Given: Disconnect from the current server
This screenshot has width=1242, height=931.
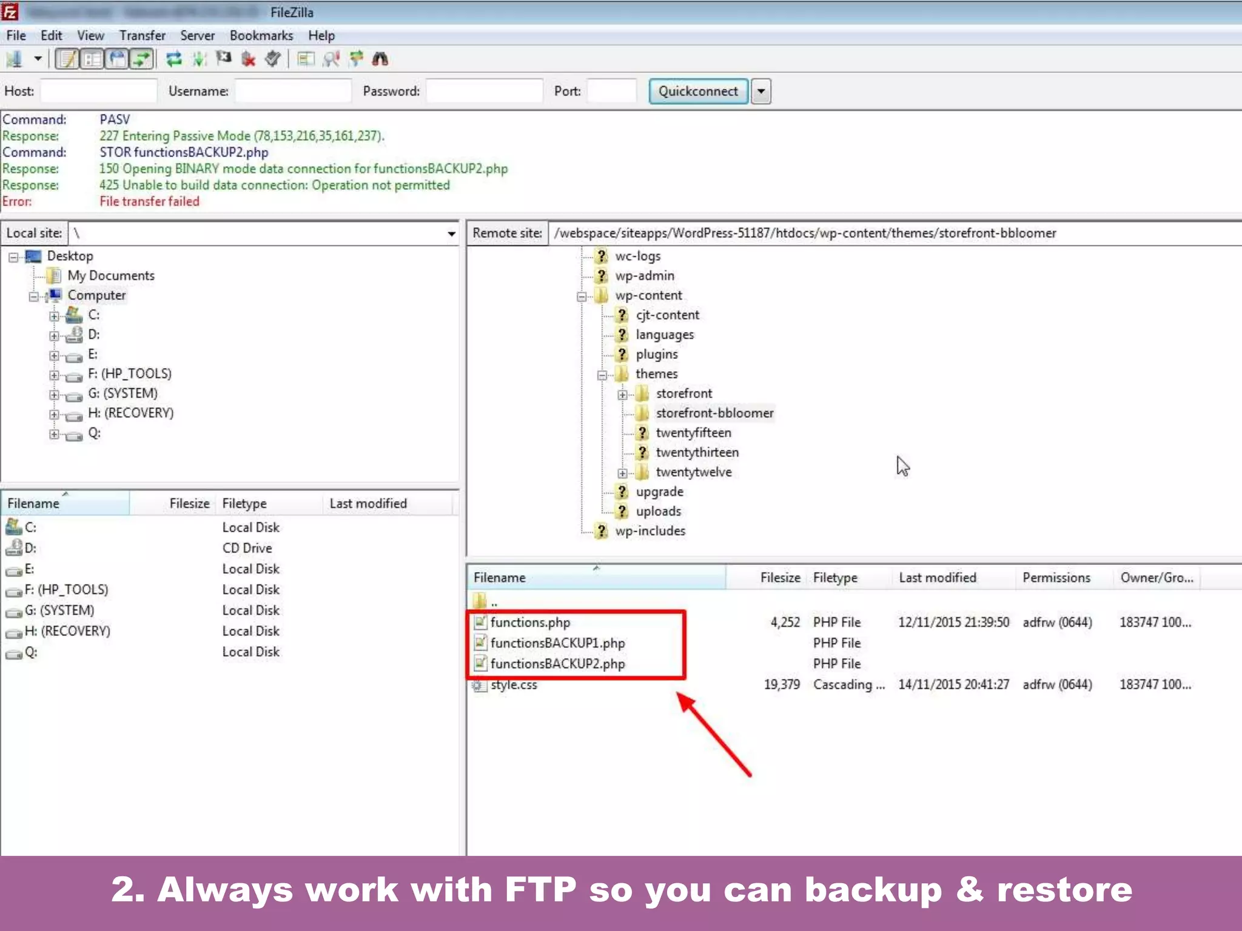Looking at the screenshot, I should [248, 59].
